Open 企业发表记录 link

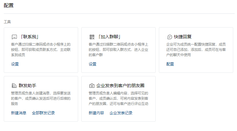[121, 113]
